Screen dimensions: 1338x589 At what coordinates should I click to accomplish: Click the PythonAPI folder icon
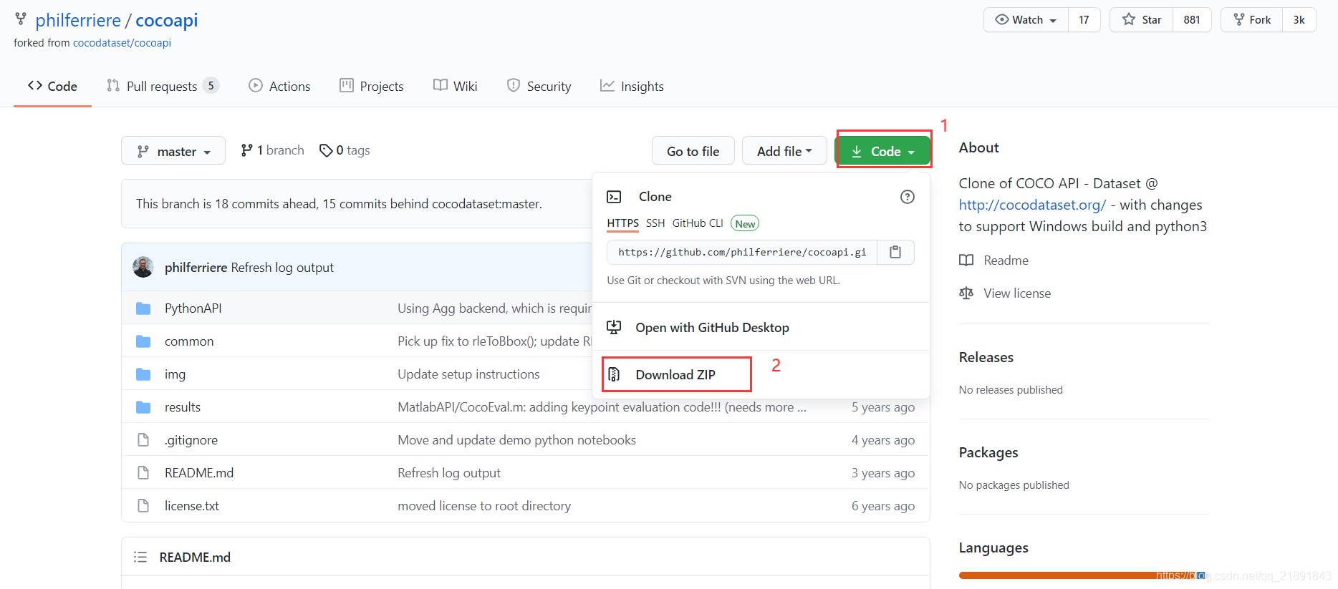point(143,308)
